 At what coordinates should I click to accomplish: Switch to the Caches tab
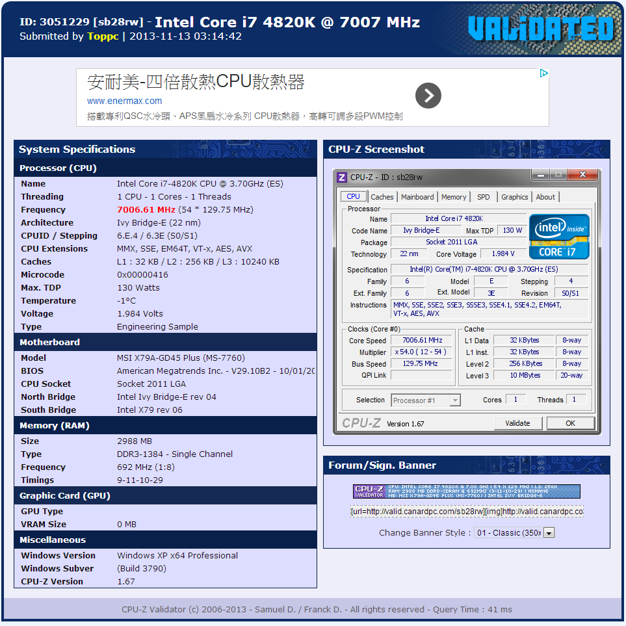tap(382, 197)
